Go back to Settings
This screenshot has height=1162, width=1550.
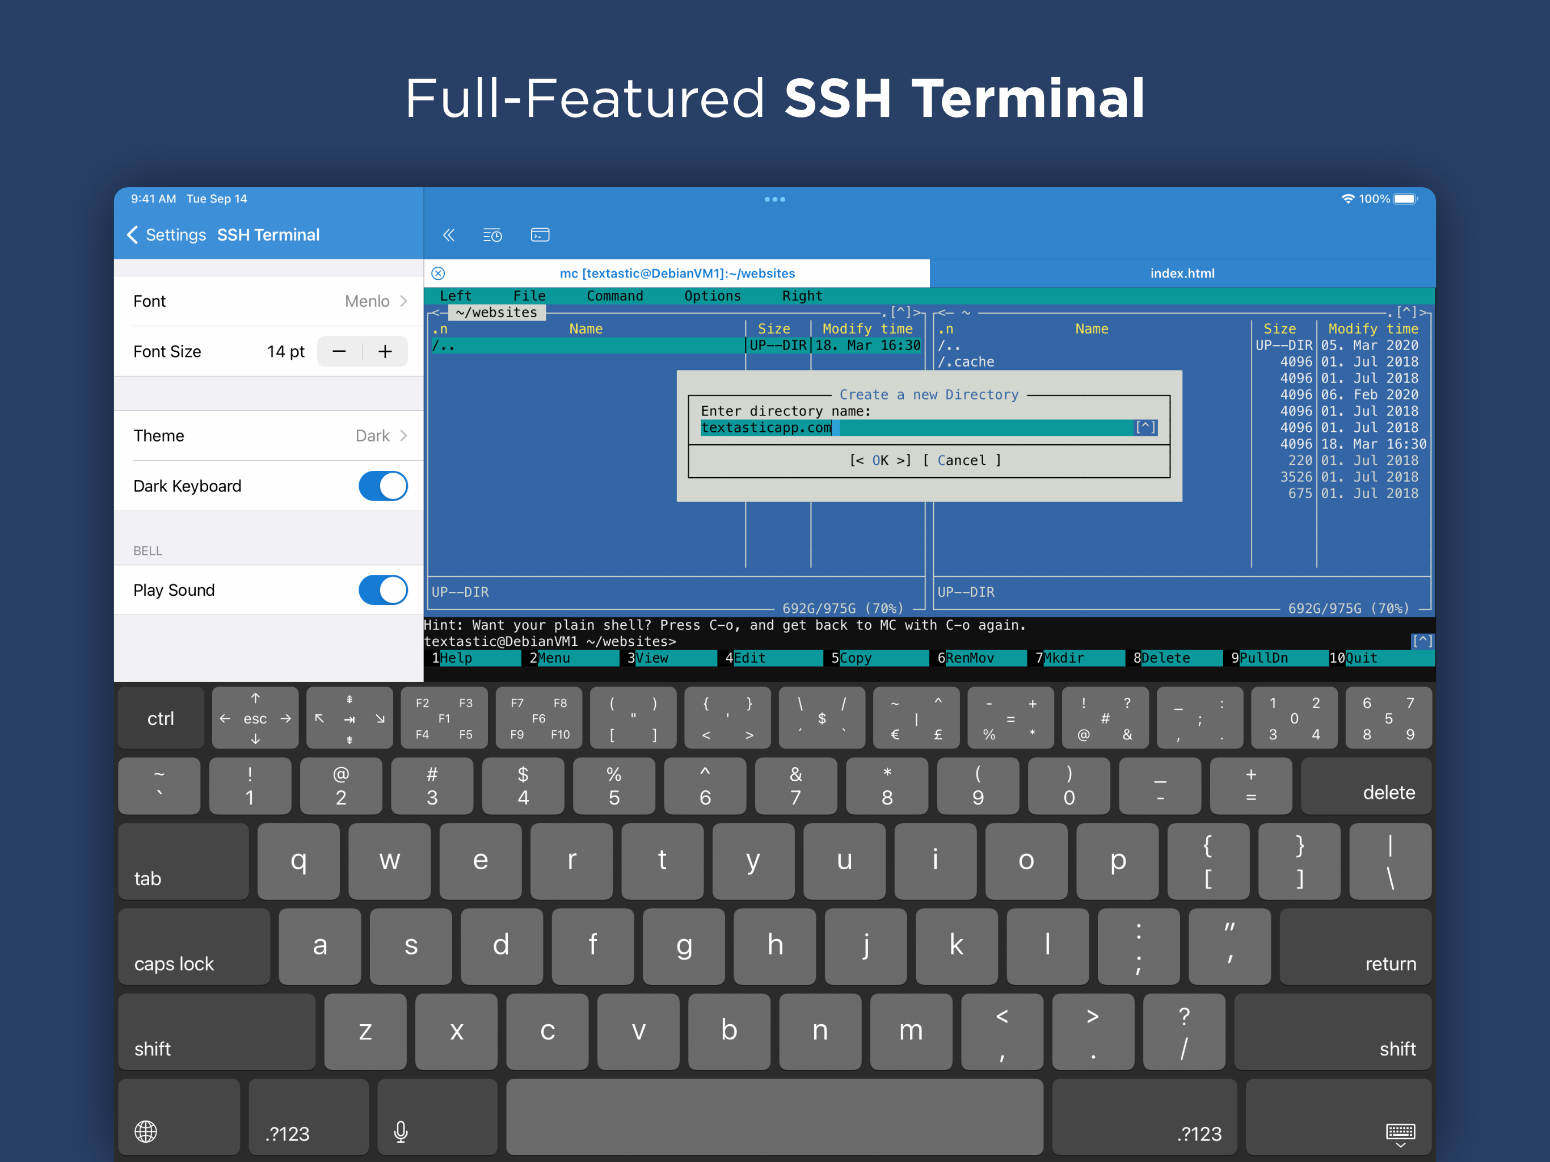pyautogui.click(x=167, y=235)
